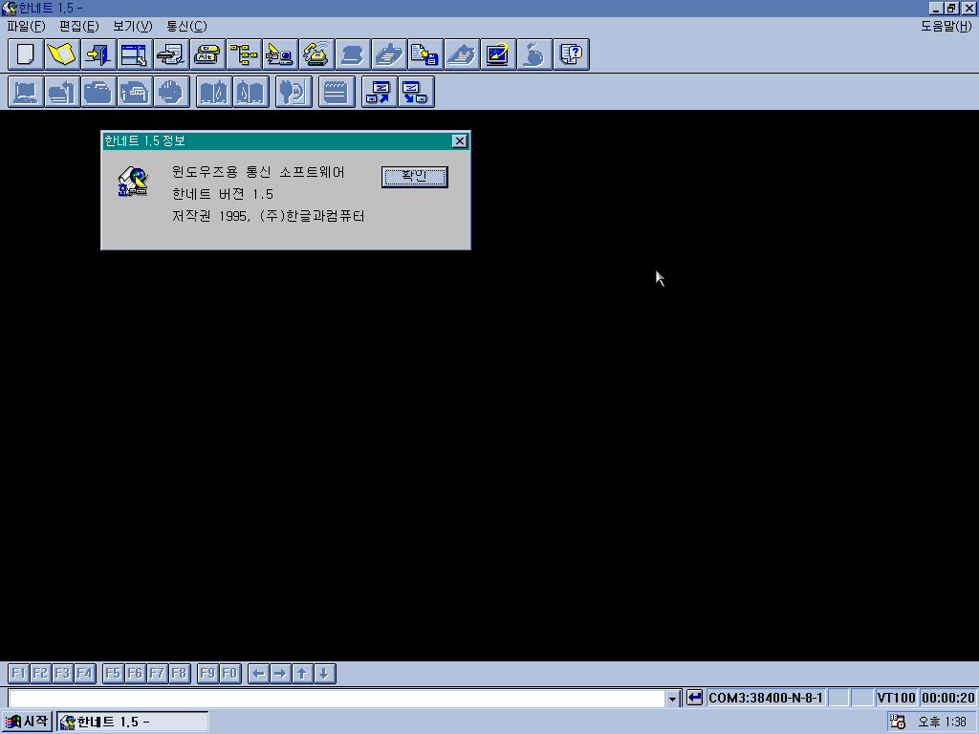Open the 시작 Start menu

coord(26,722)
